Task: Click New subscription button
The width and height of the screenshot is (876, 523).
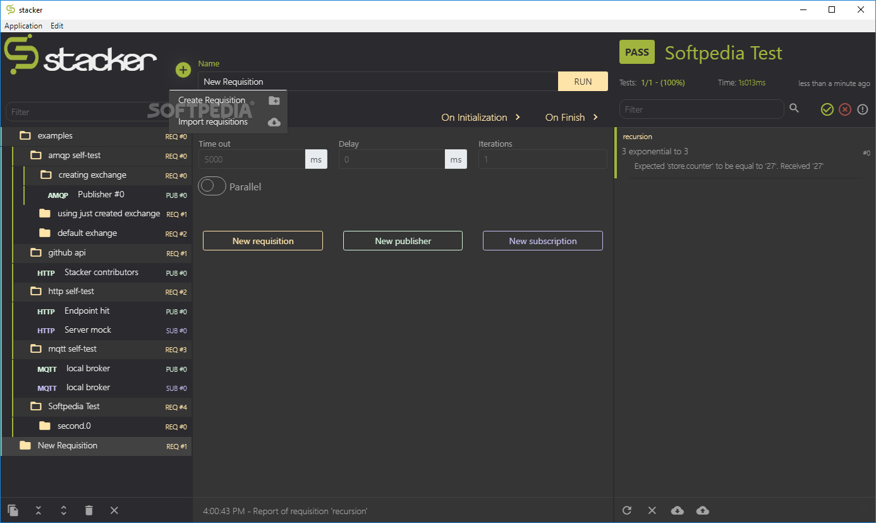Action: (x=543, y=241)
